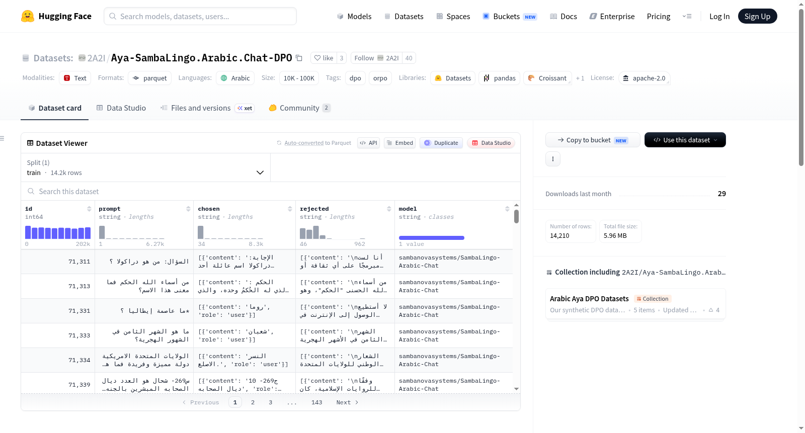This screenshot has height=433, width=805.
Task: Click the Sign Up button
Action: pos(757,16)
